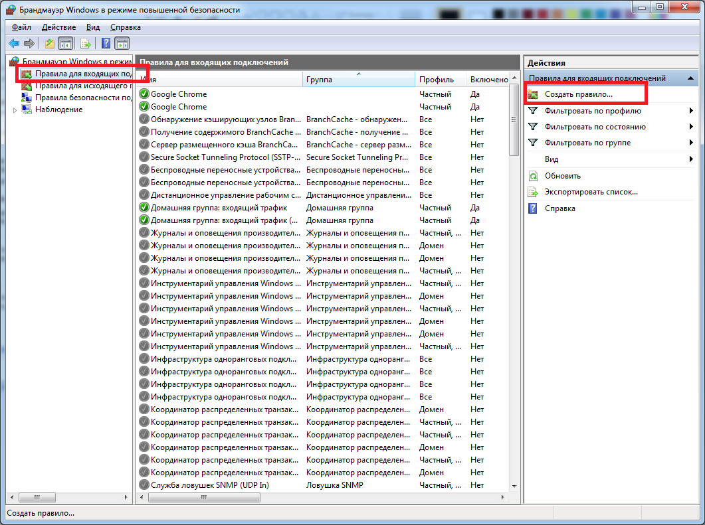Click the Back arrow in the toolbar
Screen dimensions: 705x525
(x=13, y=44)
